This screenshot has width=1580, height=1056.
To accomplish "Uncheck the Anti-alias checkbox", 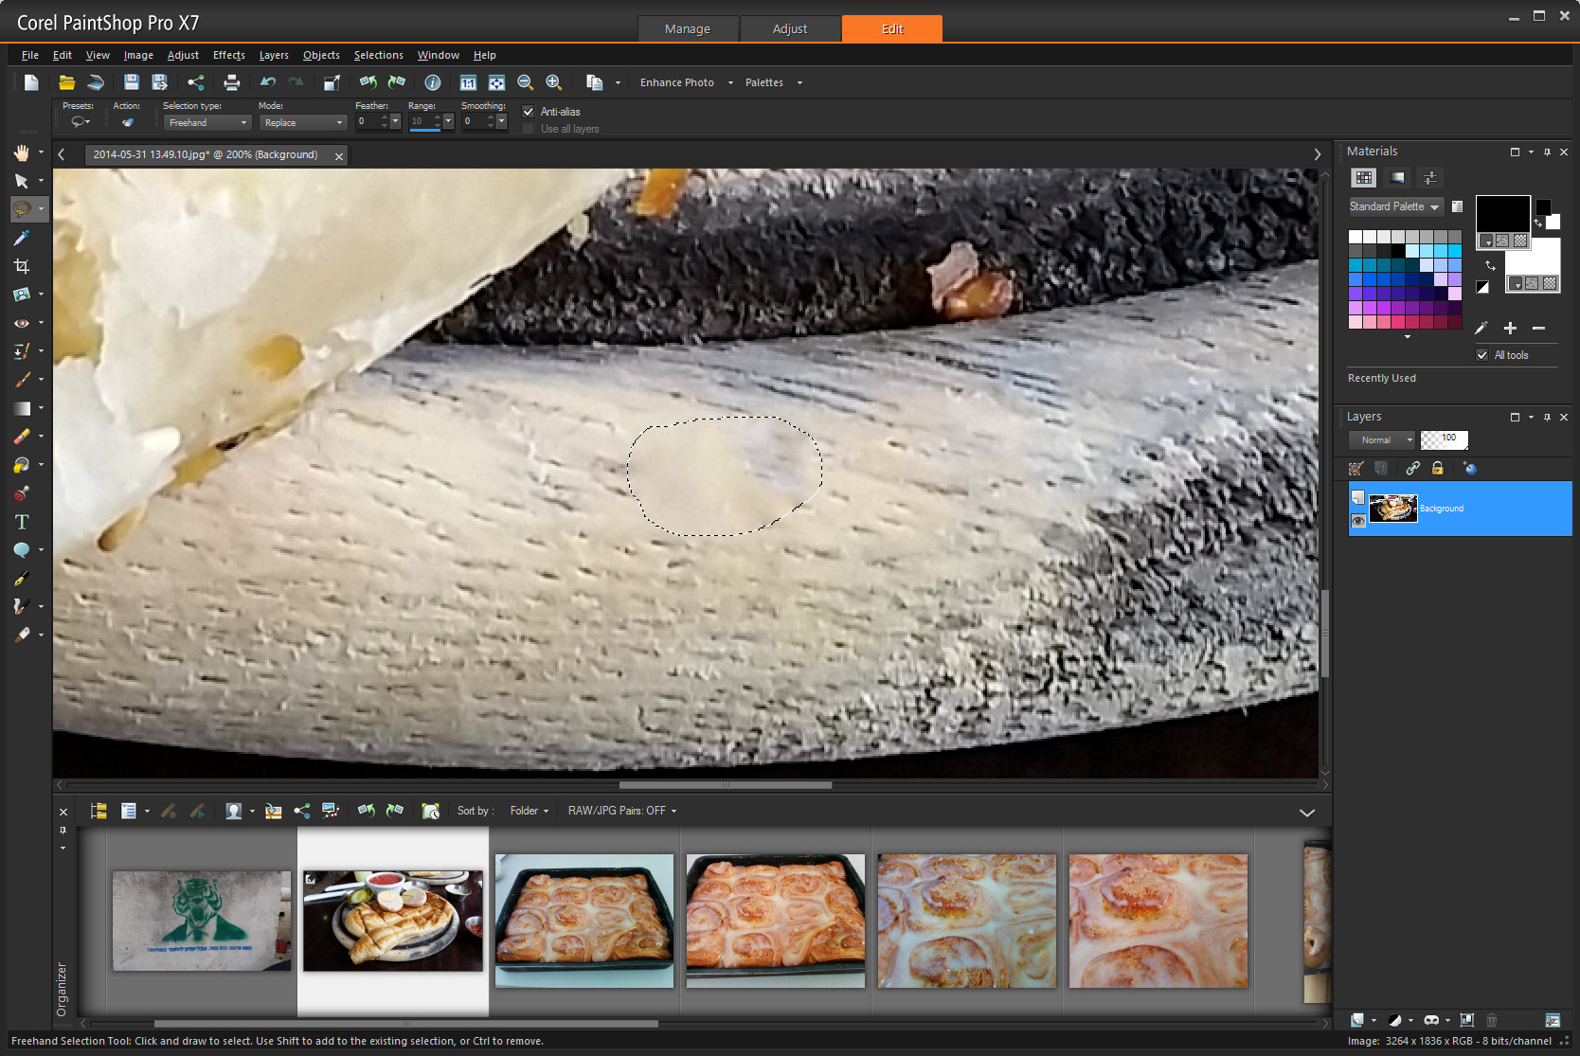I will tap(529, 112).
